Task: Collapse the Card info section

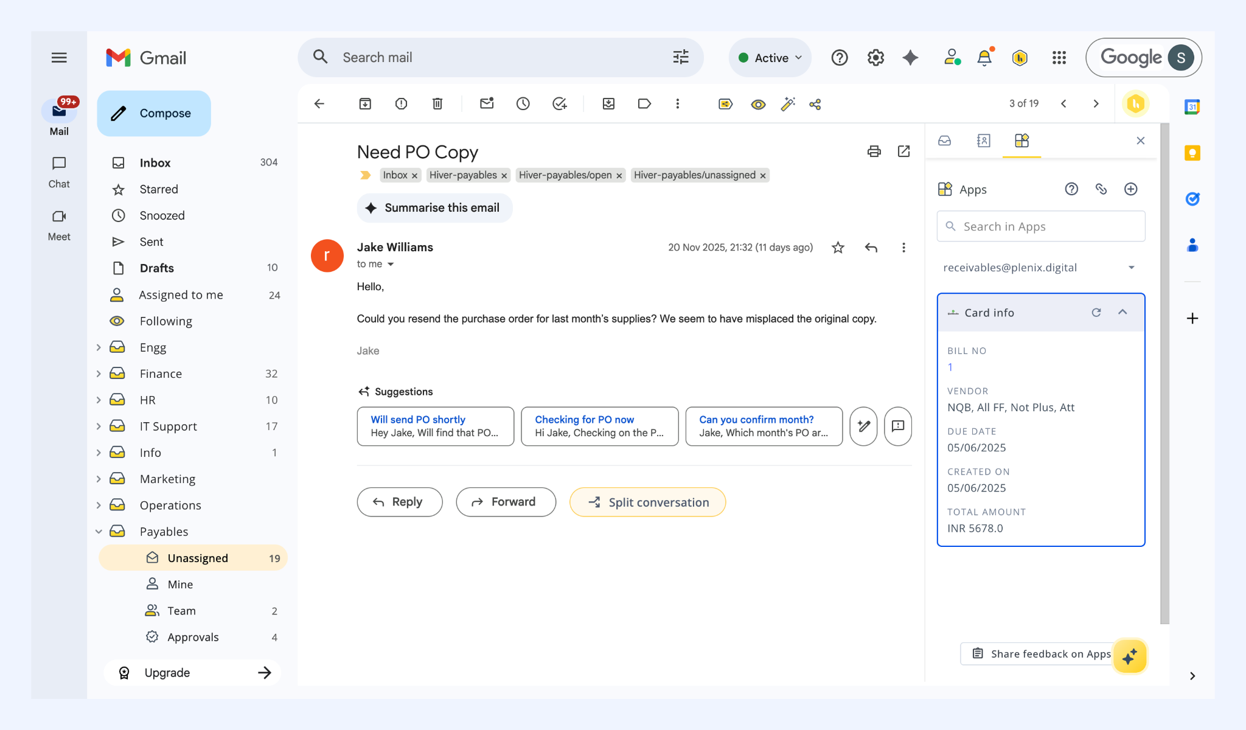Action: [1123, 312]
